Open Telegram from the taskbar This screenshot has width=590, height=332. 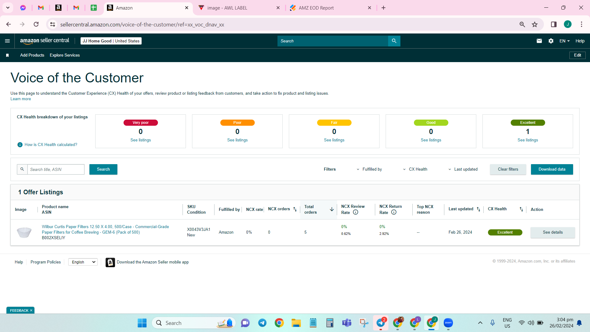tap(262, 323)
